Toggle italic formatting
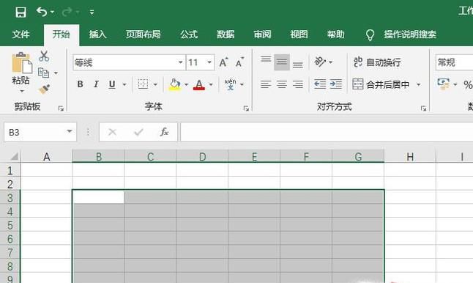The image size is (473, 283). point(96,84)
